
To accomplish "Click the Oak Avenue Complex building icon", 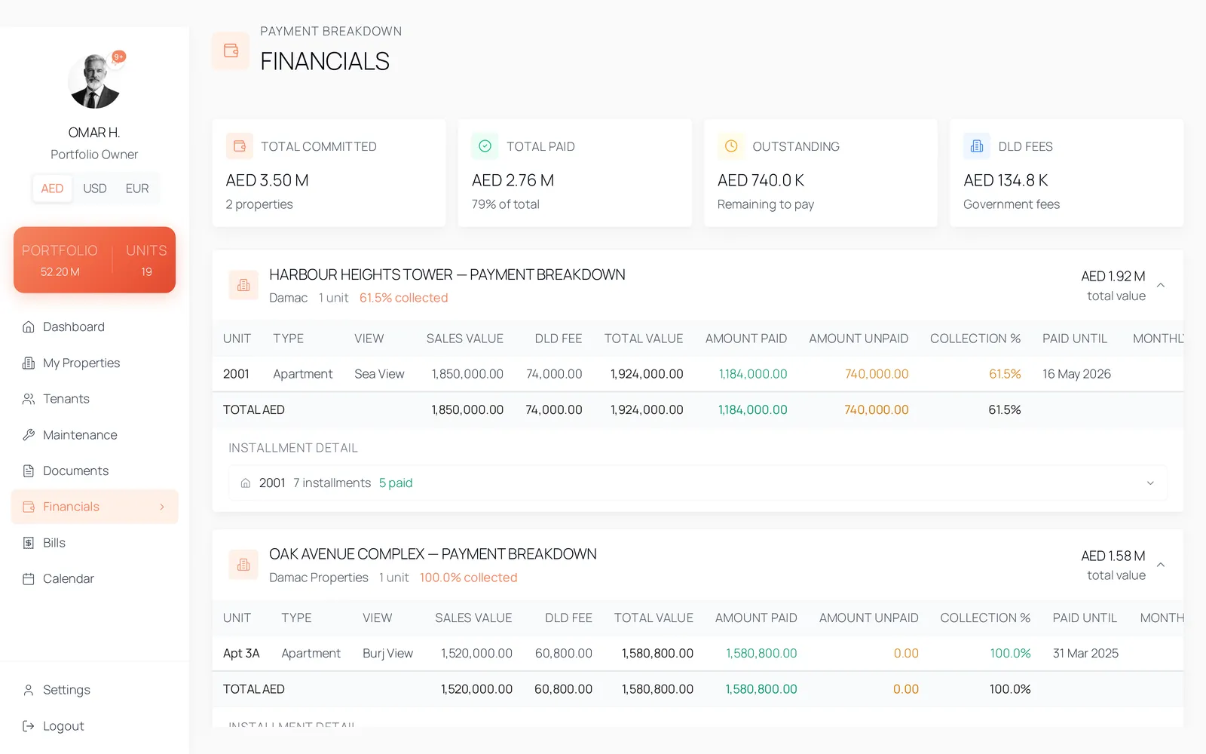I will (x=243, y=565).
